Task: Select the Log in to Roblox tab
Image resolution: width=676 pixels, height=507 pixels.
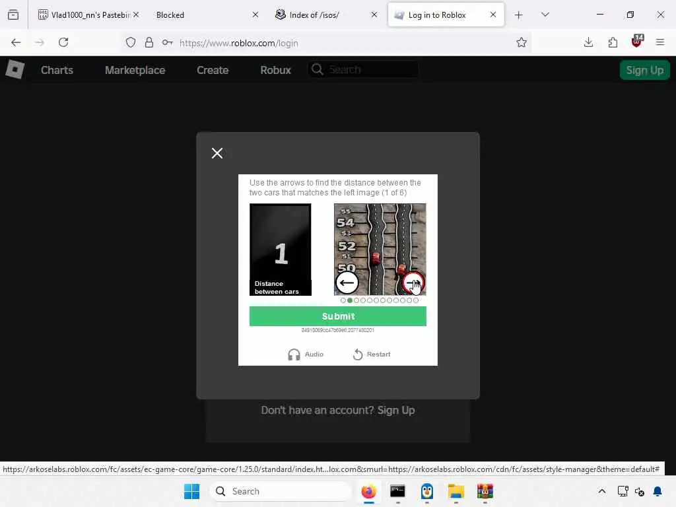Action: click(x=446, y=15)
